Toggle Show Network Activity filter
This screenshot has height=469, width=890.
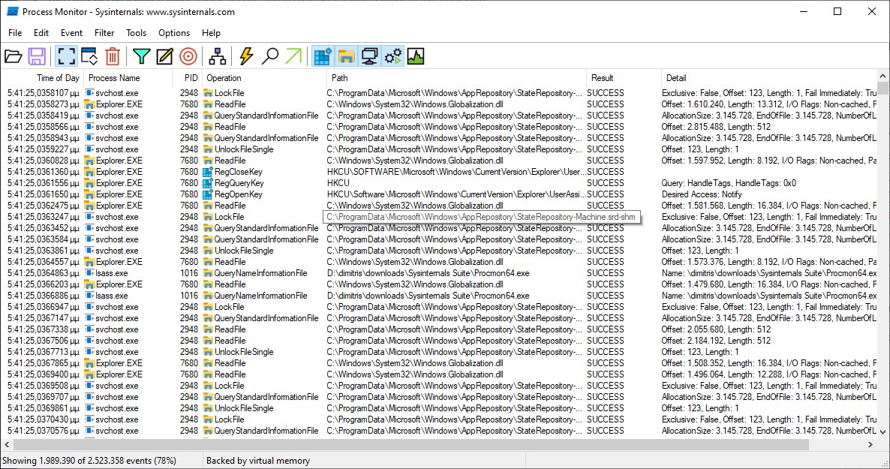(x=369, y=56)
